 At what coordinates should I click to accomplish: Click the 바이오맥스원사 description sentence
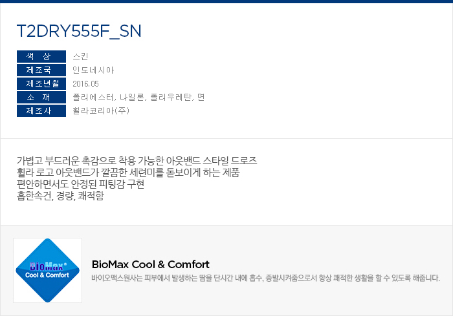tap(265, 278)
